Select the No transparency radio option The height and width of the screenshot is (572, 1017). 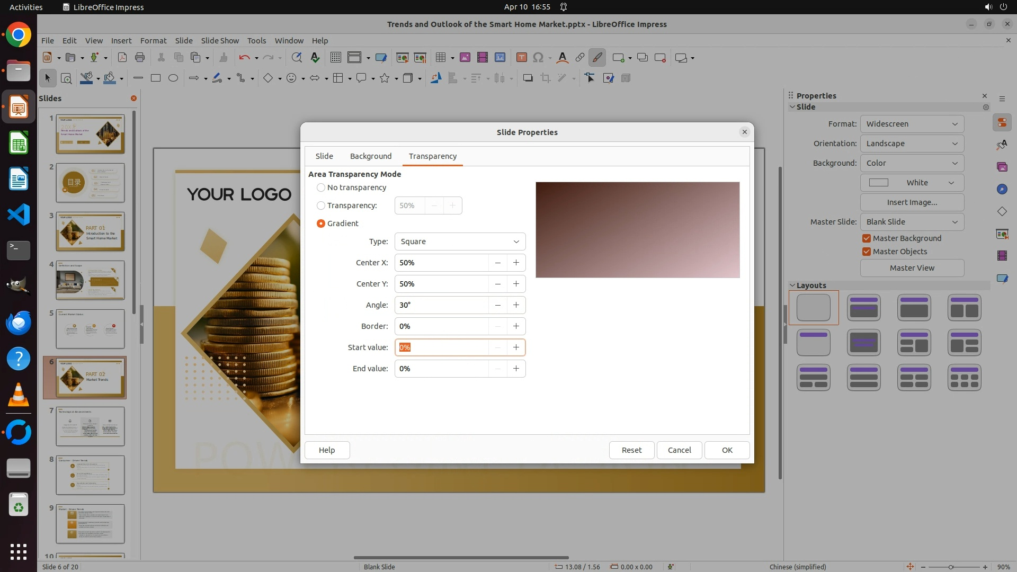pyautogui.click(x=321, y=187)
